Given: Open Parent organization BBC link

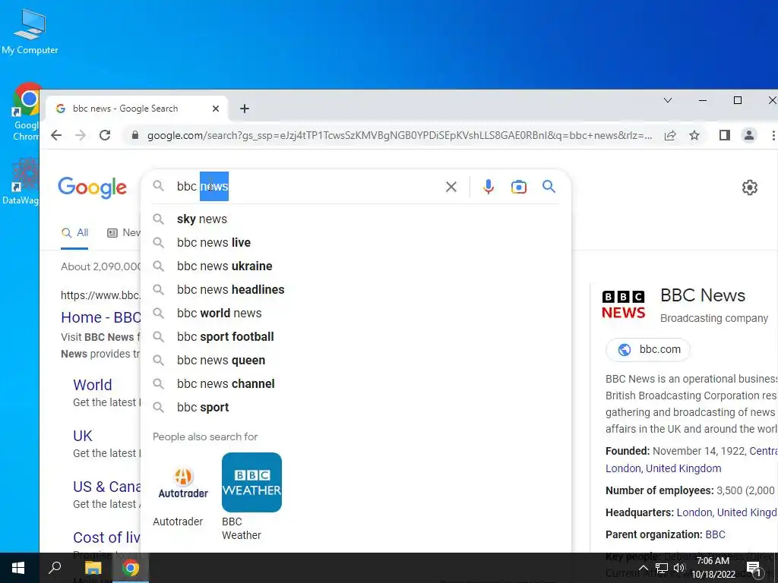Looking at the screenshot, I should tap(715, 535).
